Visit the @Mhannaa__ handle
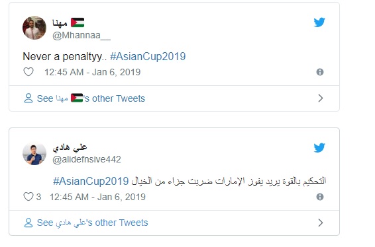 pyautogui.click(x=81, y=36)
